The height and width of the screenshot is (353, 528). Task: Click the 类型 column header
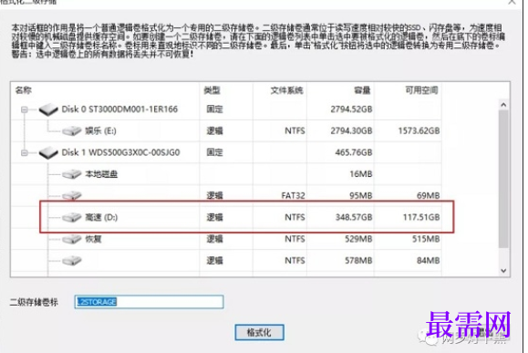point(212,90)
